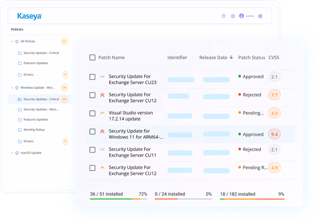Image resolution: width=319 pixels, height=220 pixels.
Task: Click low priority icon on Exchange Server CU11 row
Action: click(x=102, y=149)
